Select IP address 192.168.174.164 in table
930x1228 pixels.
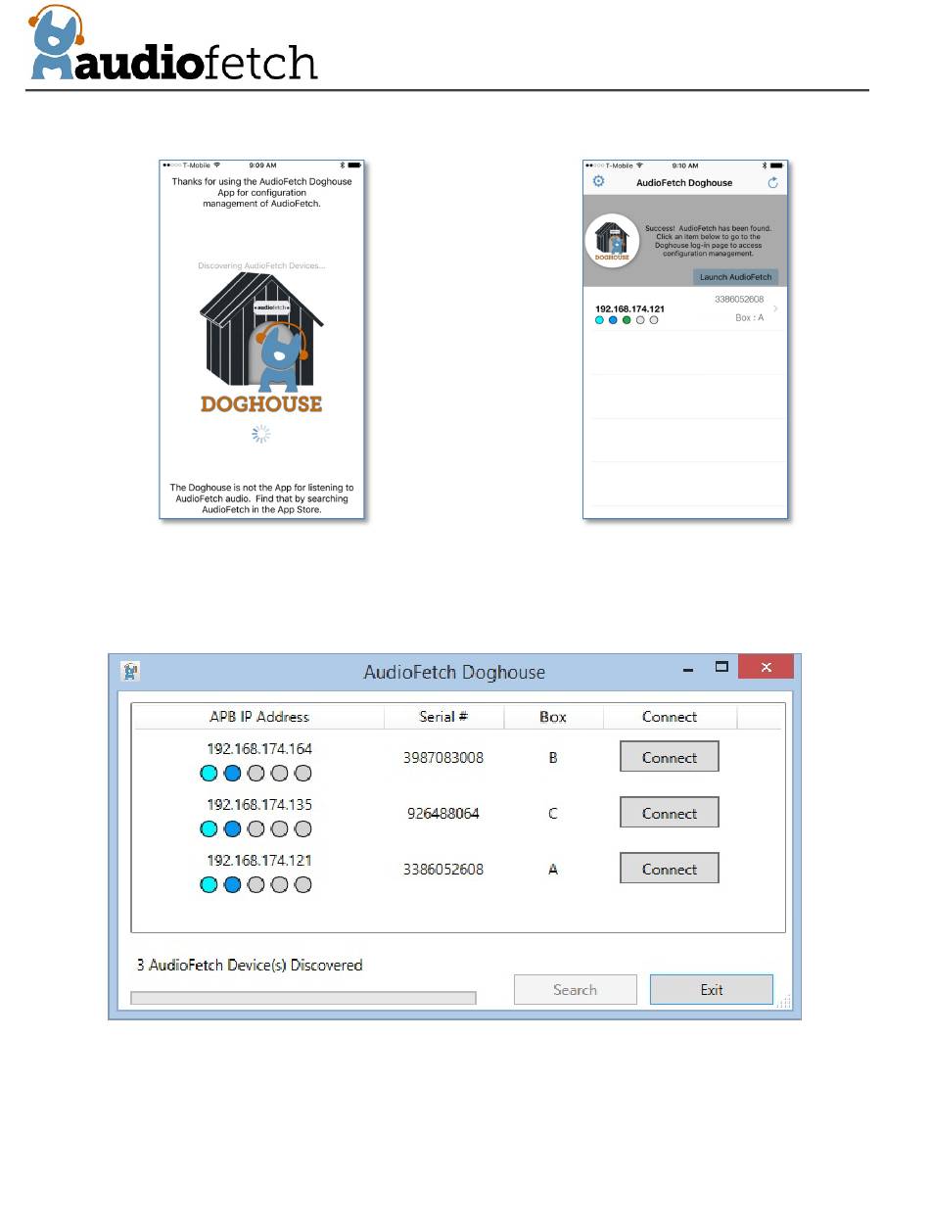[x=259, y=748]
